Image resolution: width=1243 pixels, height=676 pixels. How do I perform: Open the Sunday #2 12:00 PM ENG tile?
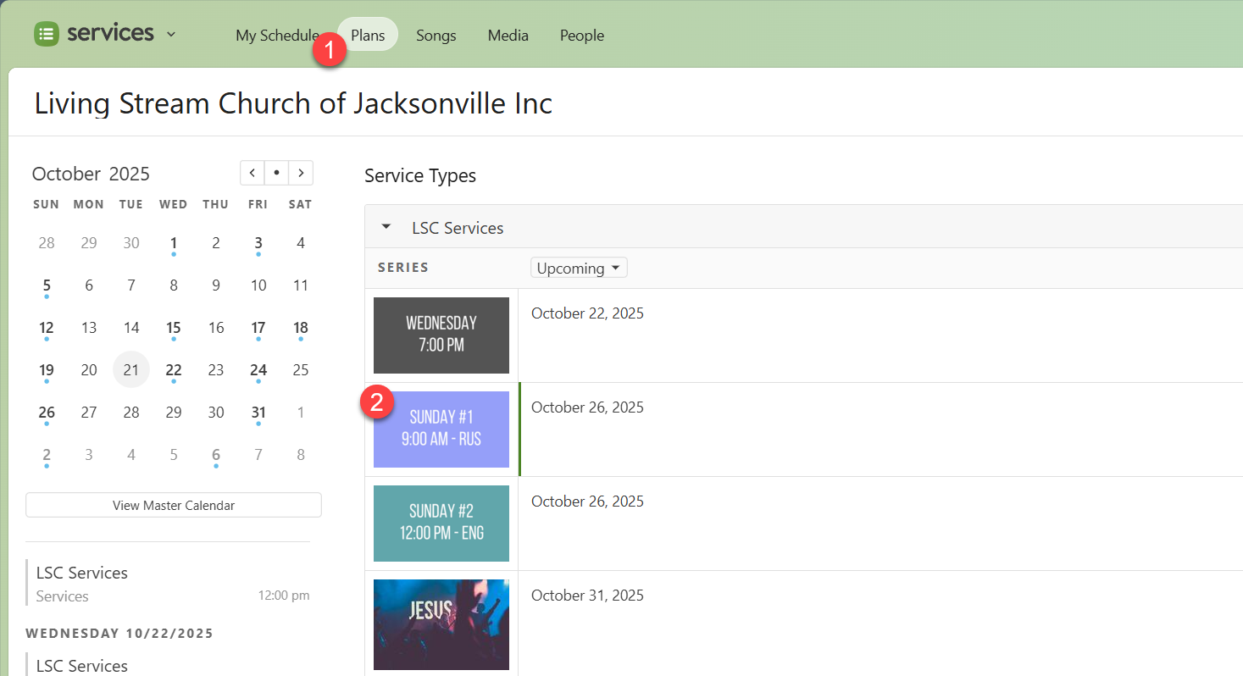pos(441,523)
